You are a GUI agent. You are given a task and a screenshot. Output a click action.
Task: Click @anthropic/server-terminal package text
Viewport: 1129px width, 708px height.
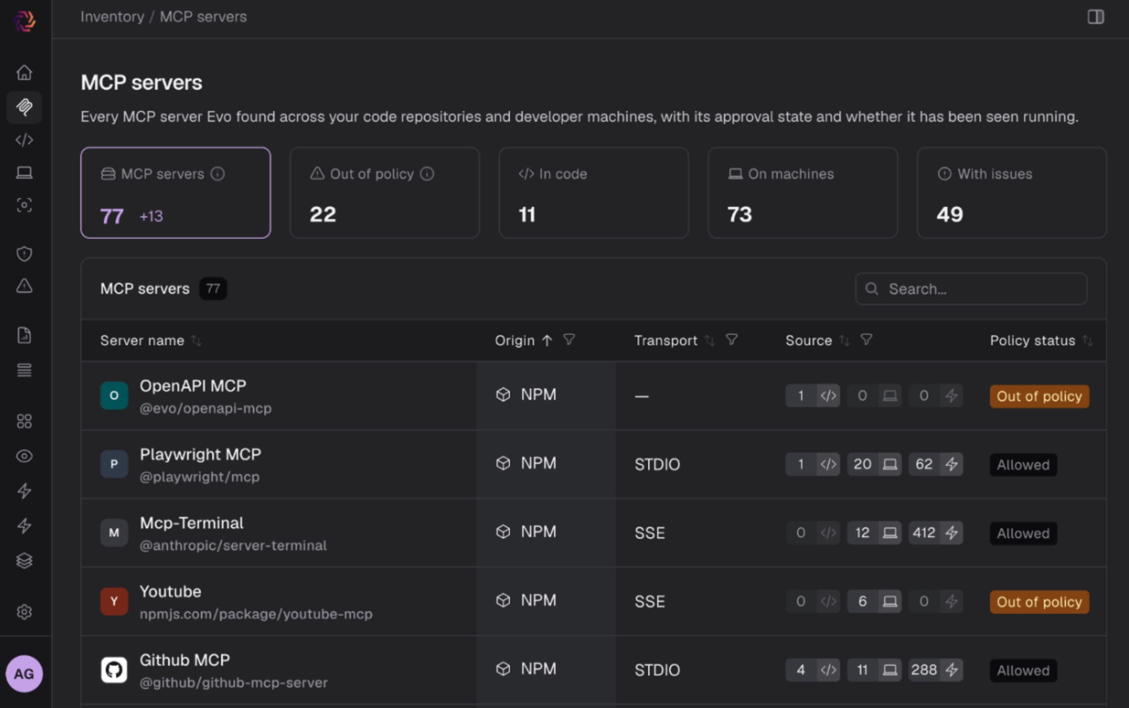point(233,546)
